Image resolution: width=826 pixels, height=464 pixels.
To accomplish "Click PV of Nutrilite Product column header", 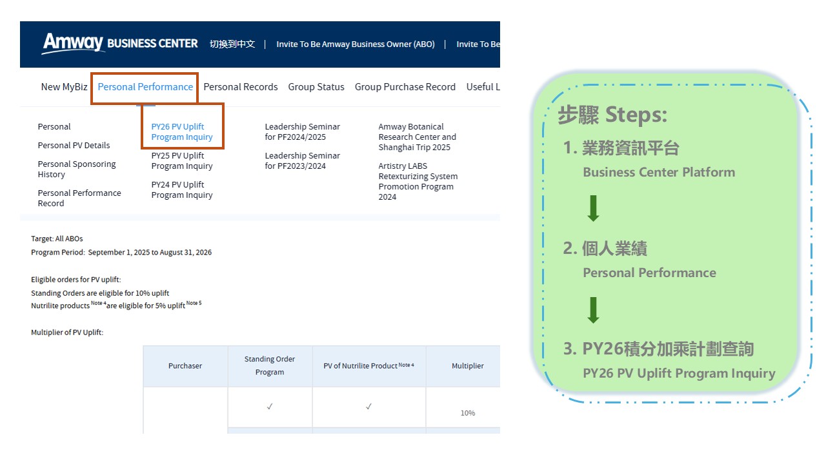I will coord(368,366).
